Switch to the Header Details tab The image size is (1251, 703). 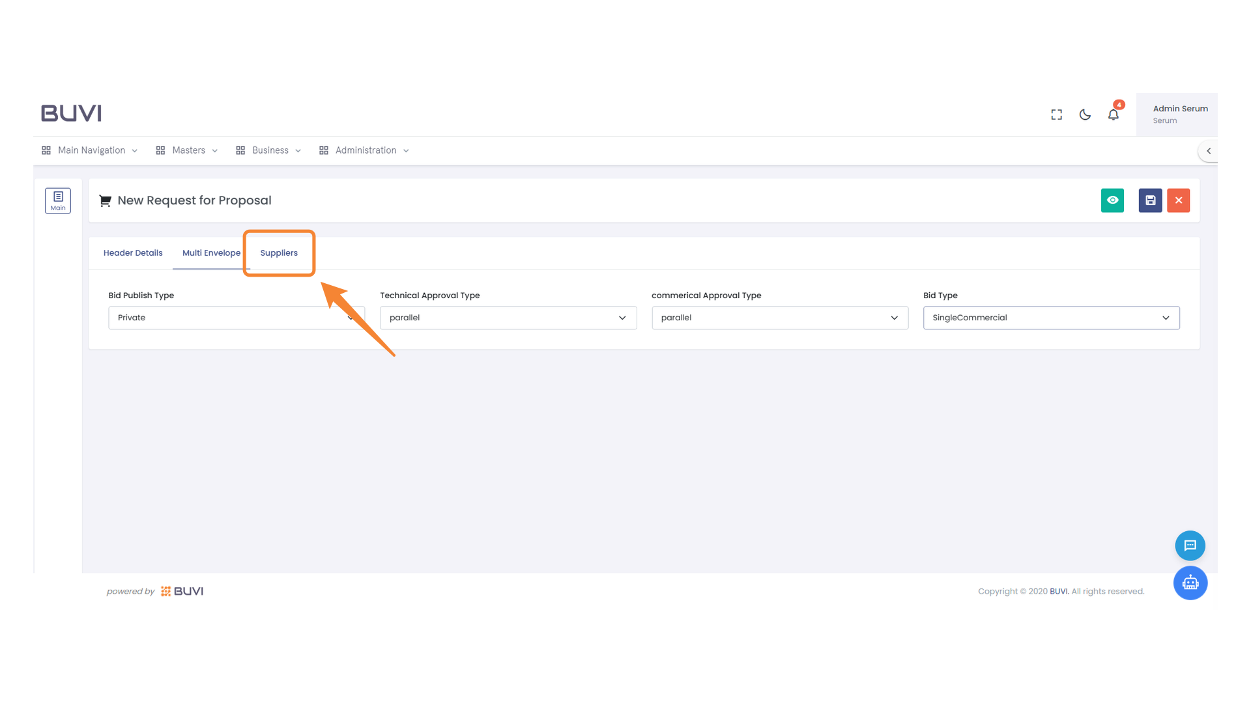(133, 253)
